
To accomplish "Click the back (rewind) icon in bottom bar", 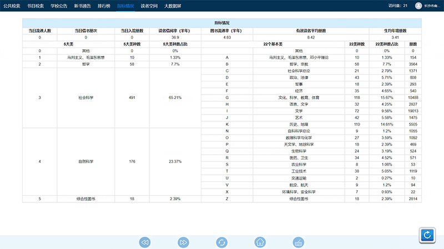I will [145, 242].
